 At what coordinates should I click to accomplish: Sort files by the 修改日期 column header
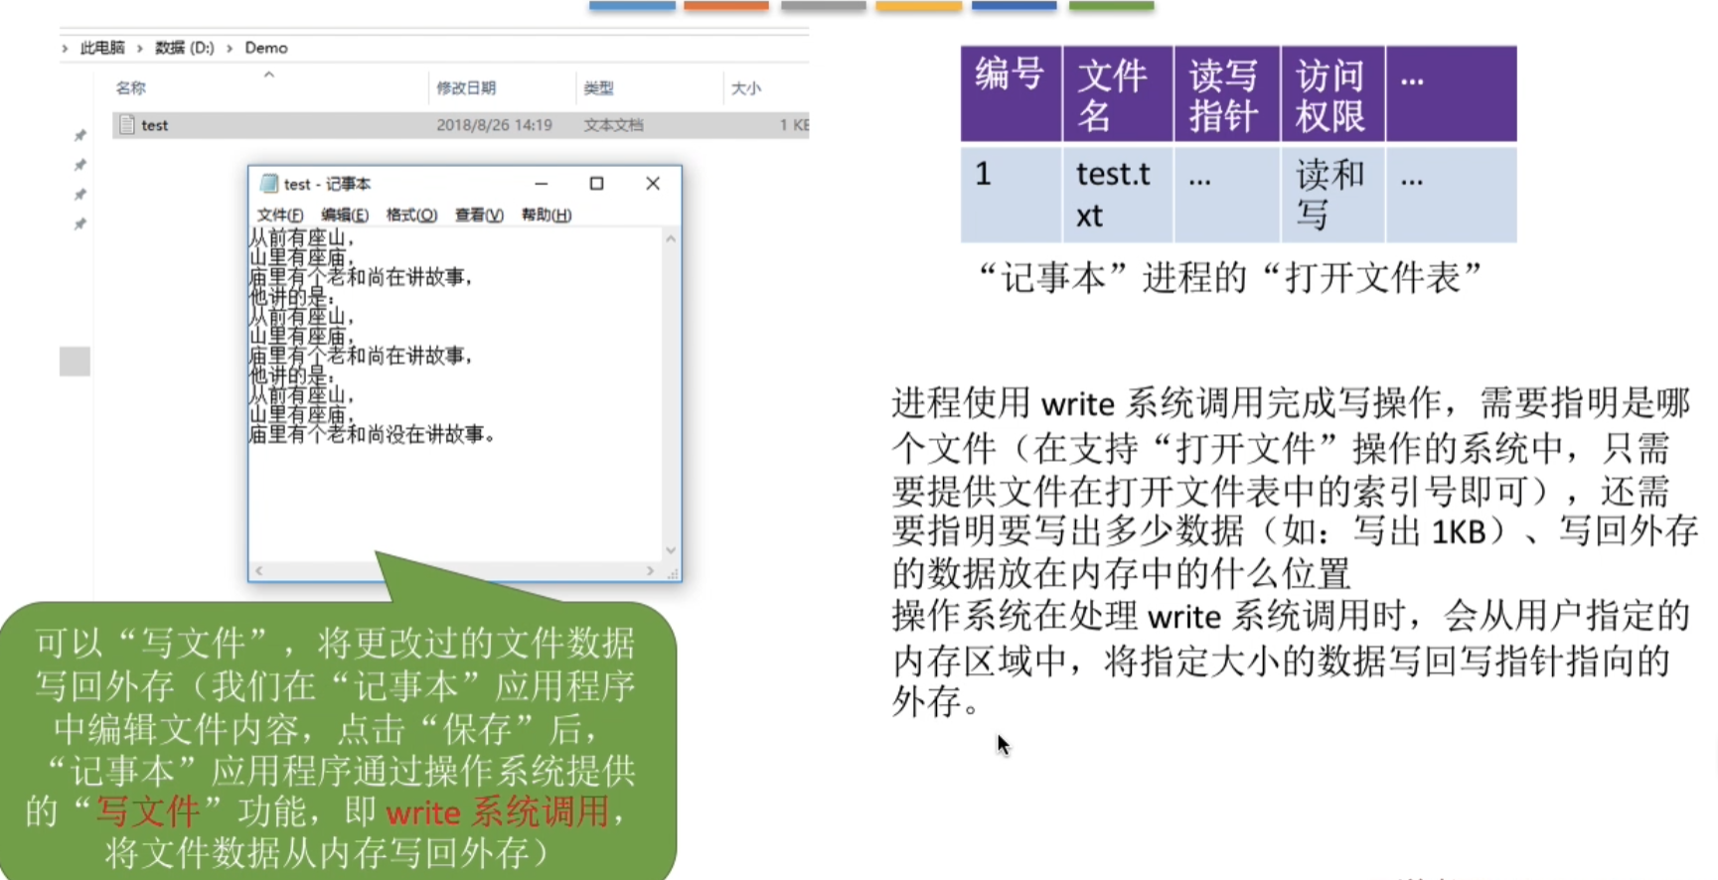click(466, 88)
